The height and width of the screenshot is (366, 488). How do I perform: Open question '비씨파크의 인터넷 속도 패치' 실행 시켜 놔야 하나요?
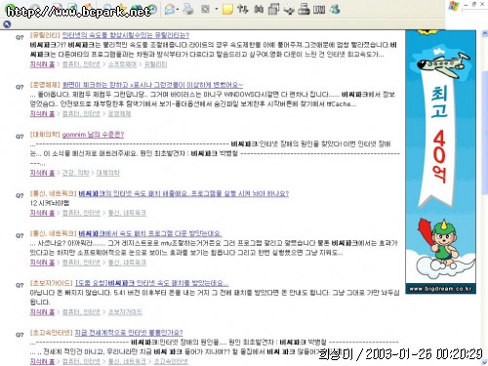183,193
